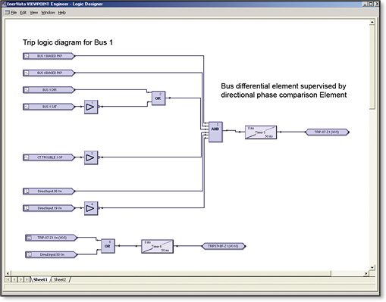Select the TRIP87+BF-Z1 output tag
The image size is (386, 302).
[224, 246]
